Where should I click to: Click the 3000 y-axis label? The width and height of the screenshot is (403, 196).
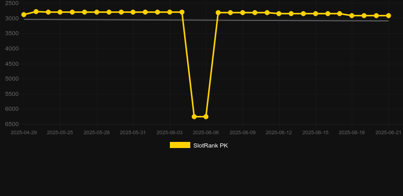[12, 18]
